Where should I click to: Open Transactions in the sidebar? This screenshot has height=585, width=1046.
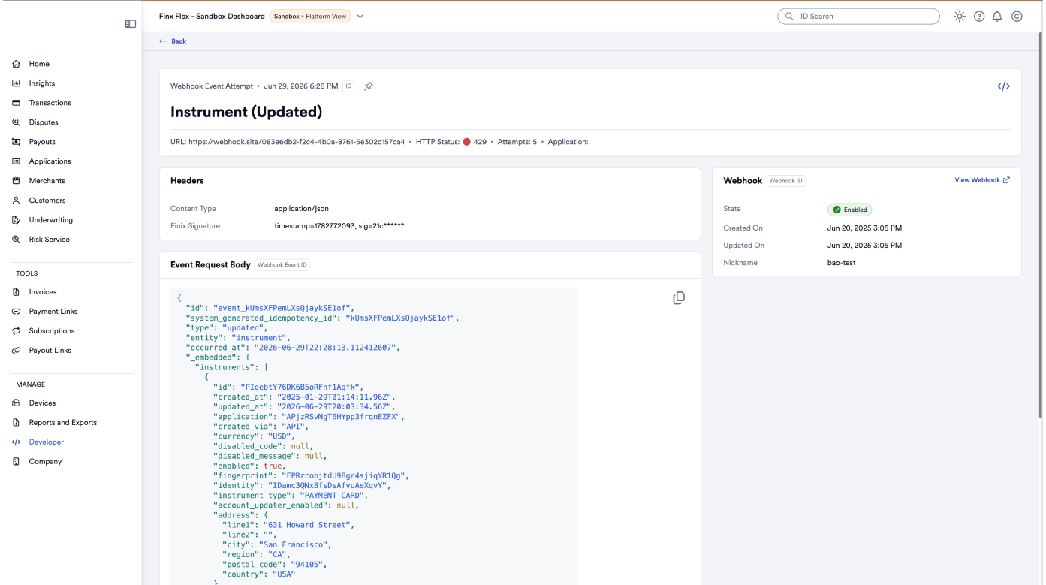pos(50,103)
